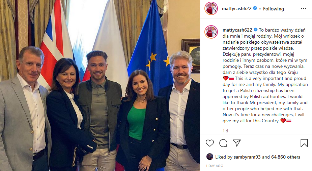Click the heart emoji ending the caption
This screenshot has width=312, height=171.
click(283, 121)
